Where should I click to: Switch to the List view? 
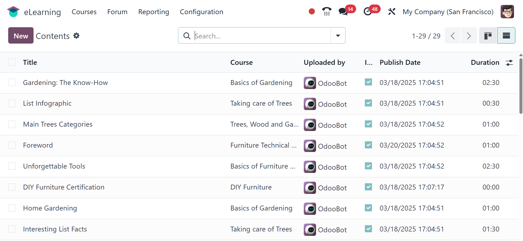506,35
